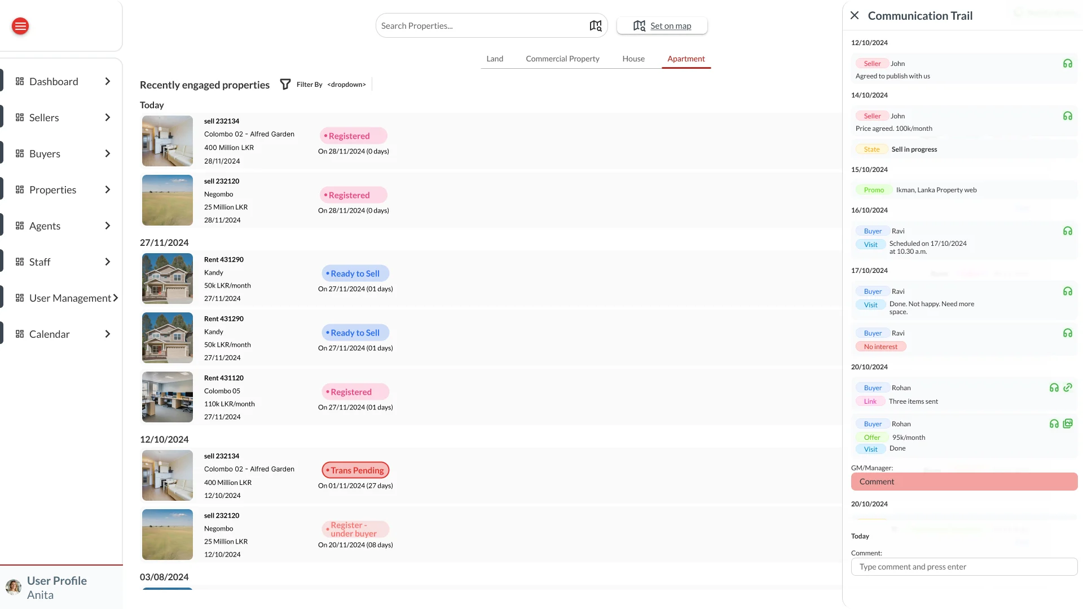This screenshot has height=609, width=1083.
Task: Click the No interest tag for Ravi
Action: coord(881,347)
